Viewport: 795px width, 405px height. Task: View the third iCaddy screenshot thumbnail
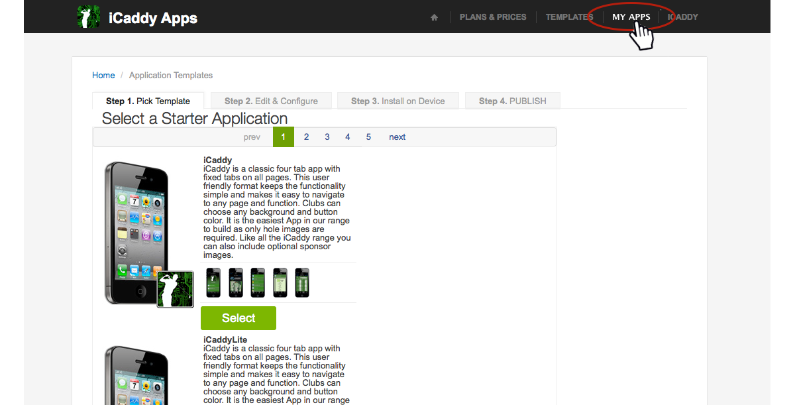pyautogui.click(x=258, y=282)
